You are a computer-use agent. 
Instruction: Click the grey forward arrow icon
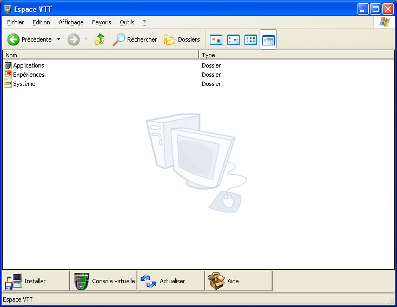[x=74, y=39]
